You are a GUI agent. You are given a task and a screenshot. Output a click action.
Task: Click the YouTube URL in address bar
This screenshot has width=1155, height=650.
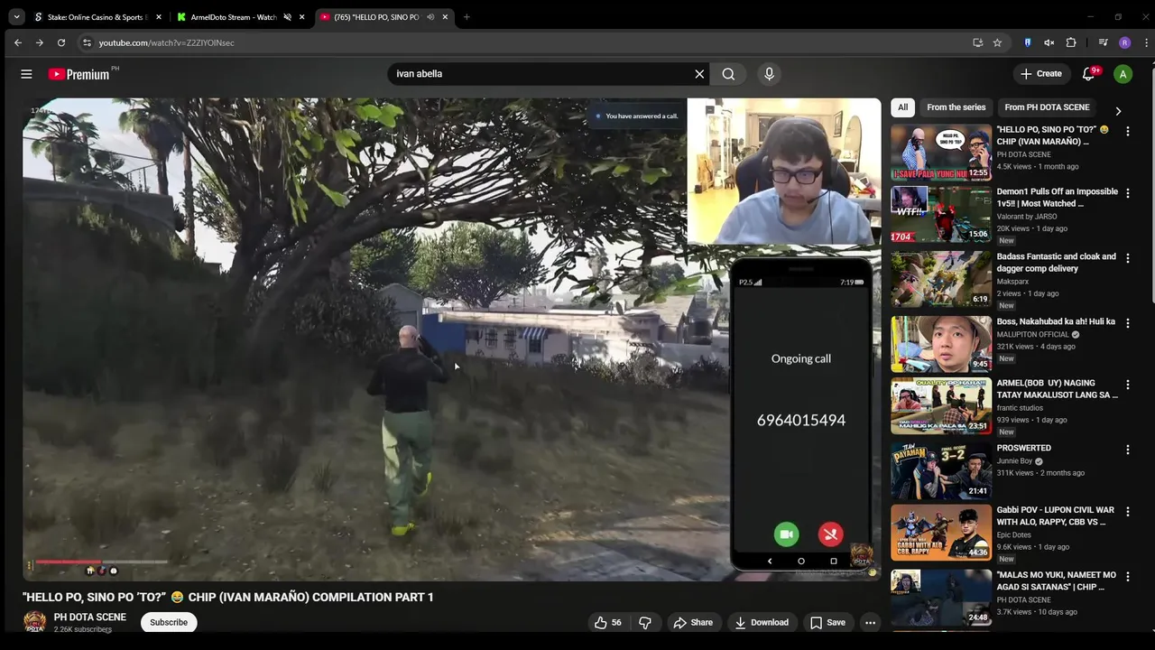tap(166, 42)
